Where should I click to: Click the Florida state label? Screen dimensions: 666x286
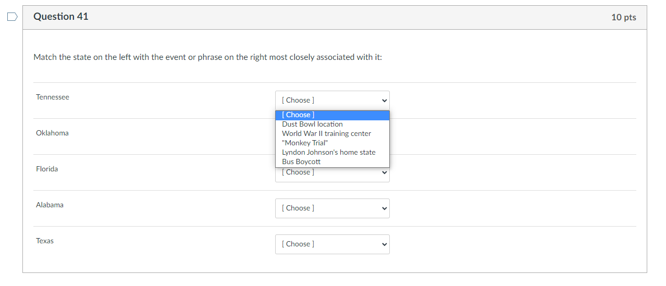[47, 169]
